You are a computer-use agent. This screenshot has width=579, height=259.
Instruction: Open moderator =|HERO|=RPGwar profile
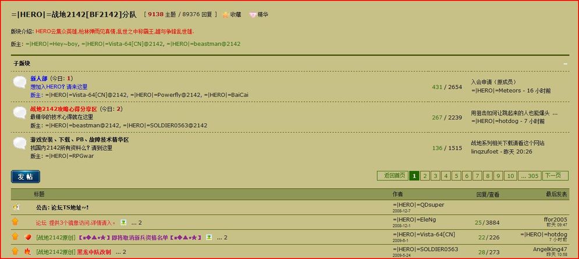click(x=70, y=156)
